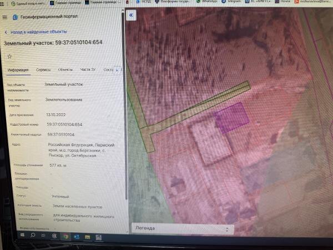Open the last pinned app in the taskbar
This screenshot has width=333, height=250.
[98, 237]
